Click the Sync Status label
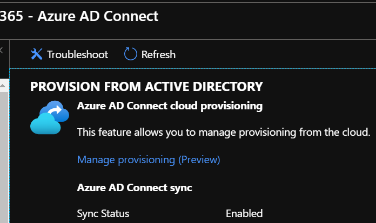Viewport: 376px width, 223px height. pyautogui.click(x=103, y=213)
